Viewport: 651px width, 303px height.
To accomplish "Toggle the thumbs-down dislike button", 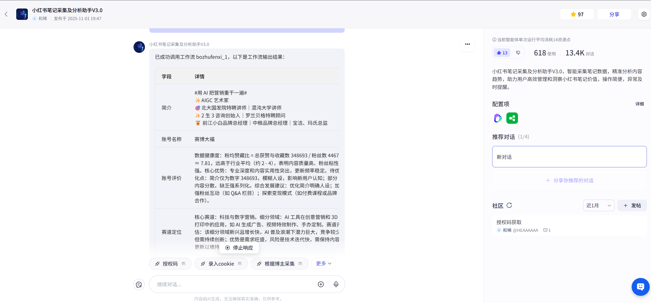I will (518, 53).
